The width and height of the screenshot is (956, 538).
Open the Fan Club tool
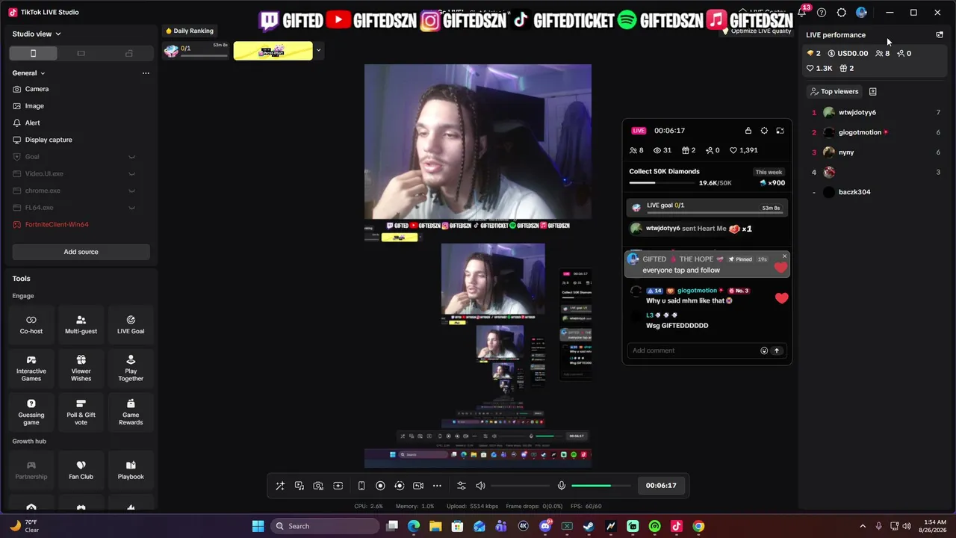pos(81,470)
